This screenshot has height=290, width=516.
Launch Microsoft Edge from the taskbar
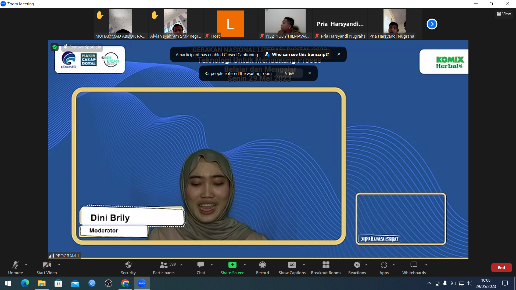tap(25, 283)
